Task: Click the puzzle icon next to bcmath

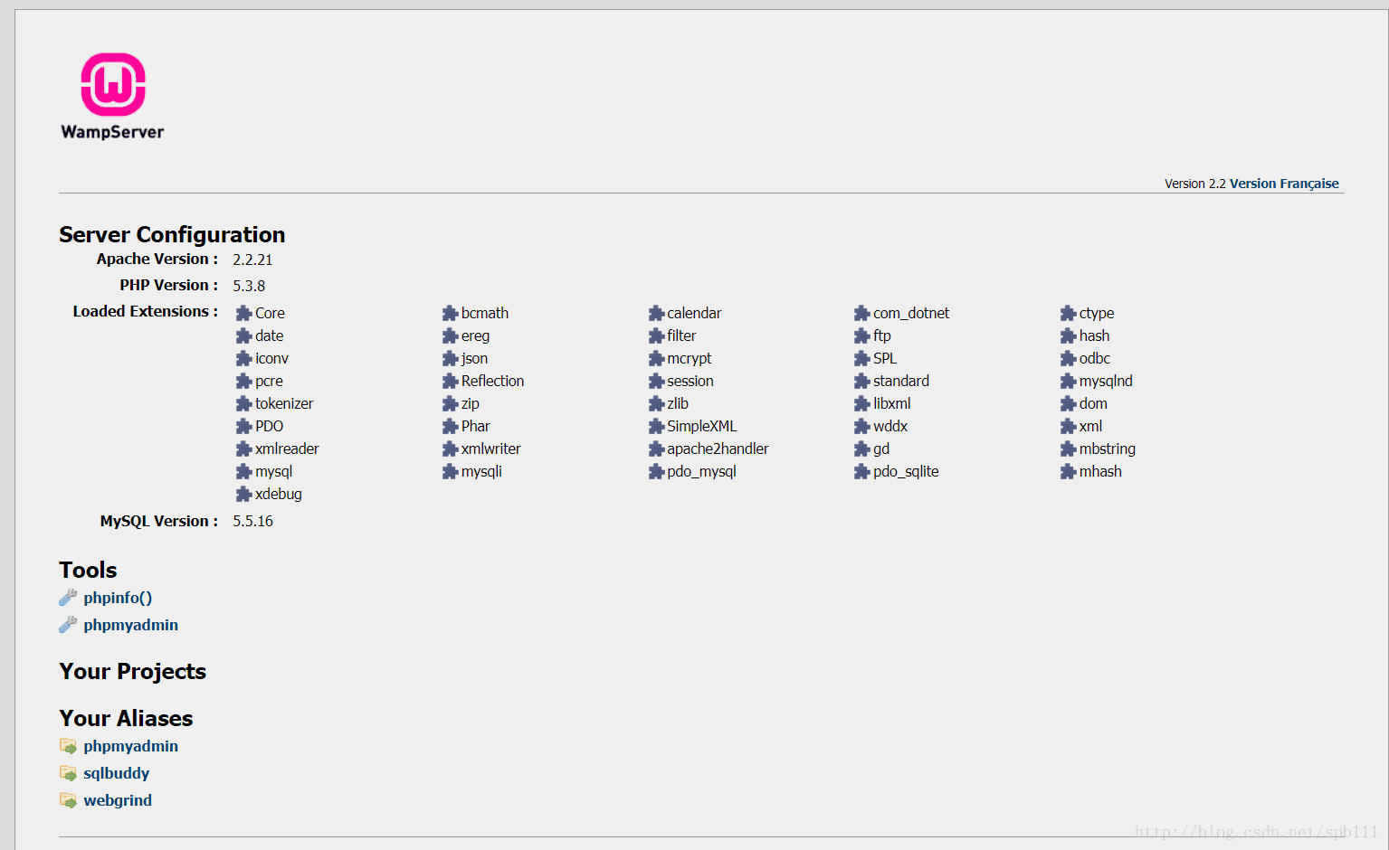Action: pos(450,313)
